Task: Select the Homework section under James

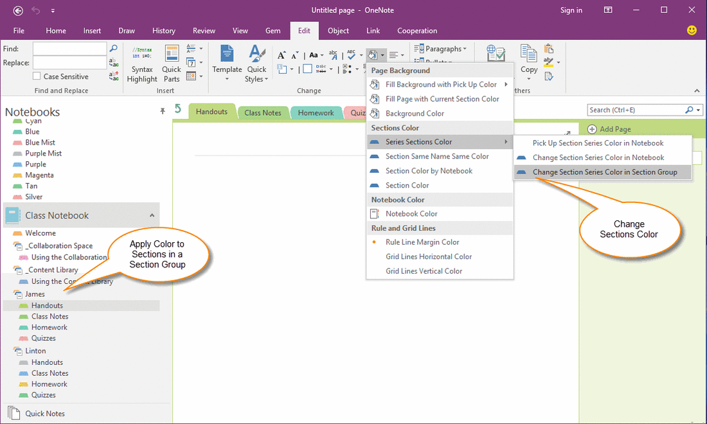Action: click(49, 328)
